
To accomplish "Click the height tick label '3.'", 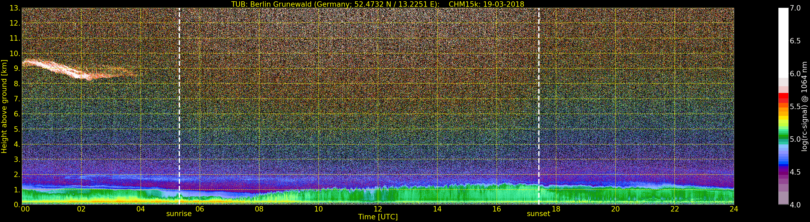I will point(17,159).
